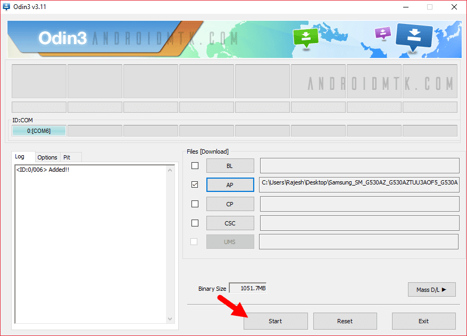Image resolution: width=467 pixels, height=336 pixels.
Task: Minimize the Odin3 window
Action: (x=406, y=7)
